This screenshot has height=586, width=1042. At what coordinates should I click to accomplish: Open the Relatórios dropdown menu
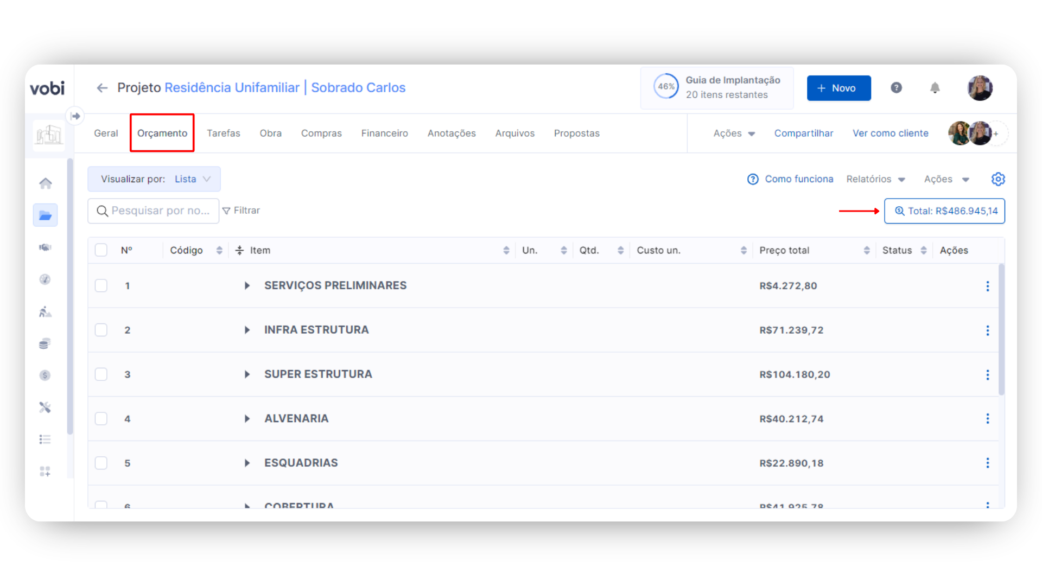(875, 179)
